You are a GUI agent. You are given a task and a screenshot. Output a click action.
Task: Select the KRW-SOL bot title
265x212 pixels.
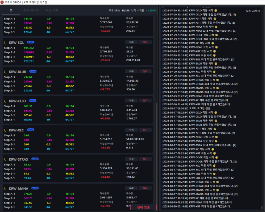click(16, 43)
